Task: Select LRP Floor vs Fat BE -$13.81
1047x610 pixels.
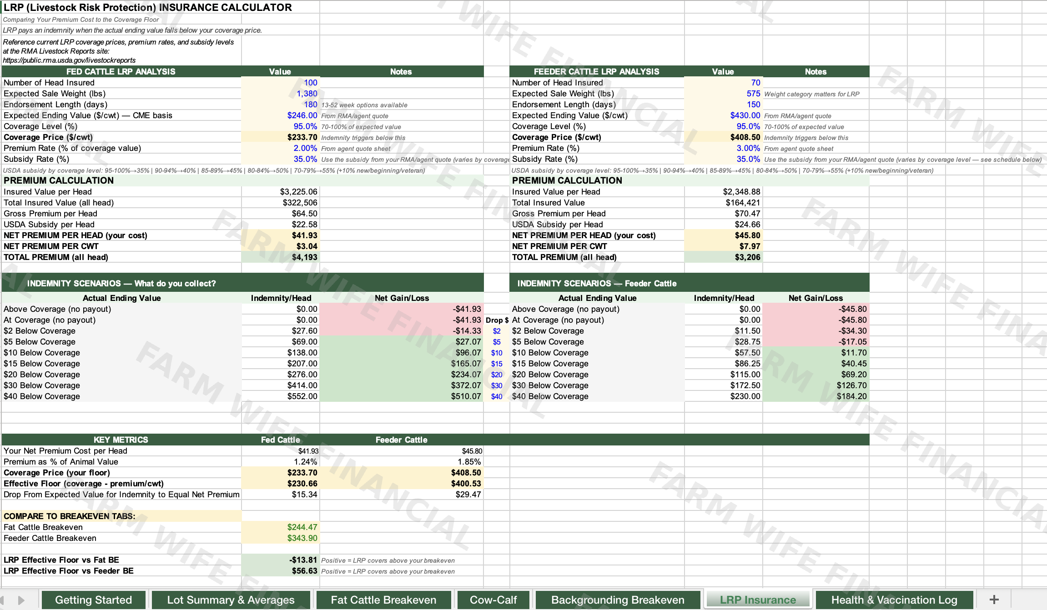Action: tap(281, 560)
